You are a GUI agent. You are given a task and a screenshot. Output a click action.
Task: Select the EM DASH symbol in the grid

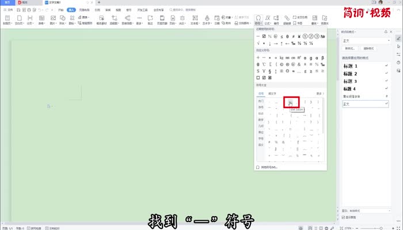point(291,102)
